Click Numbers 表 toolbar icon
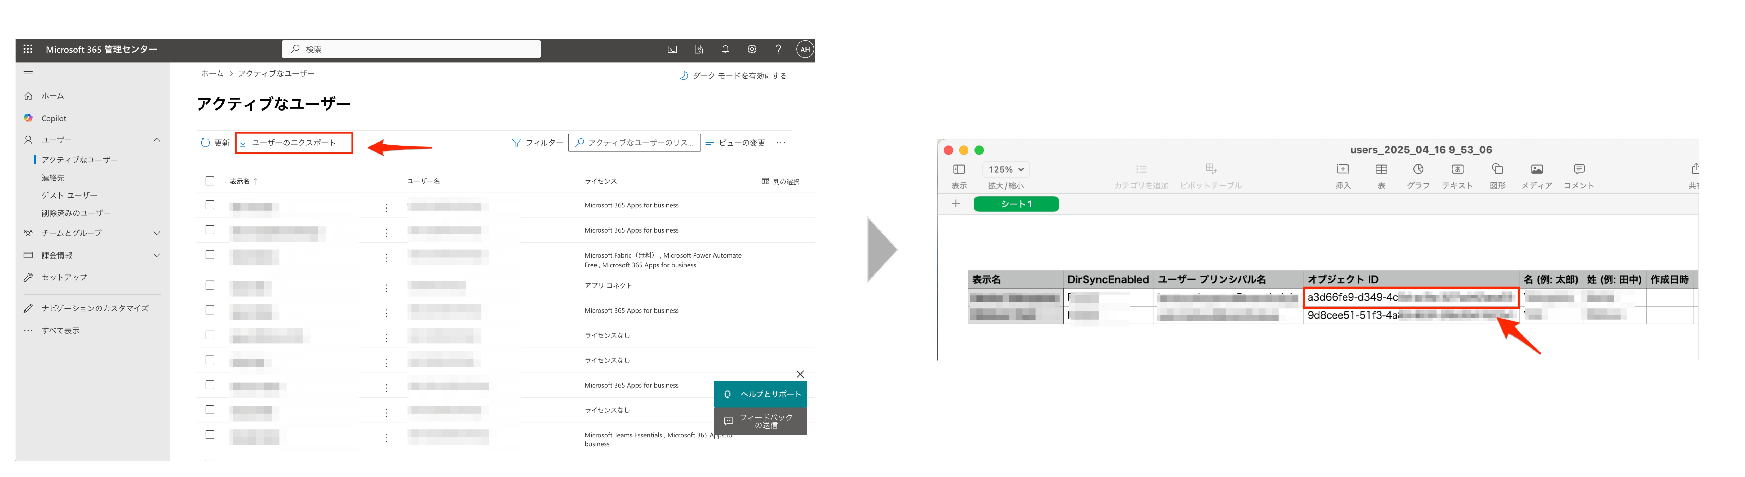 (x=1381, y=169)
